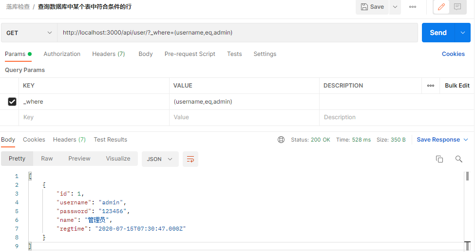Switch to the Authorization tab
The image size is (476, 252).
62,54
